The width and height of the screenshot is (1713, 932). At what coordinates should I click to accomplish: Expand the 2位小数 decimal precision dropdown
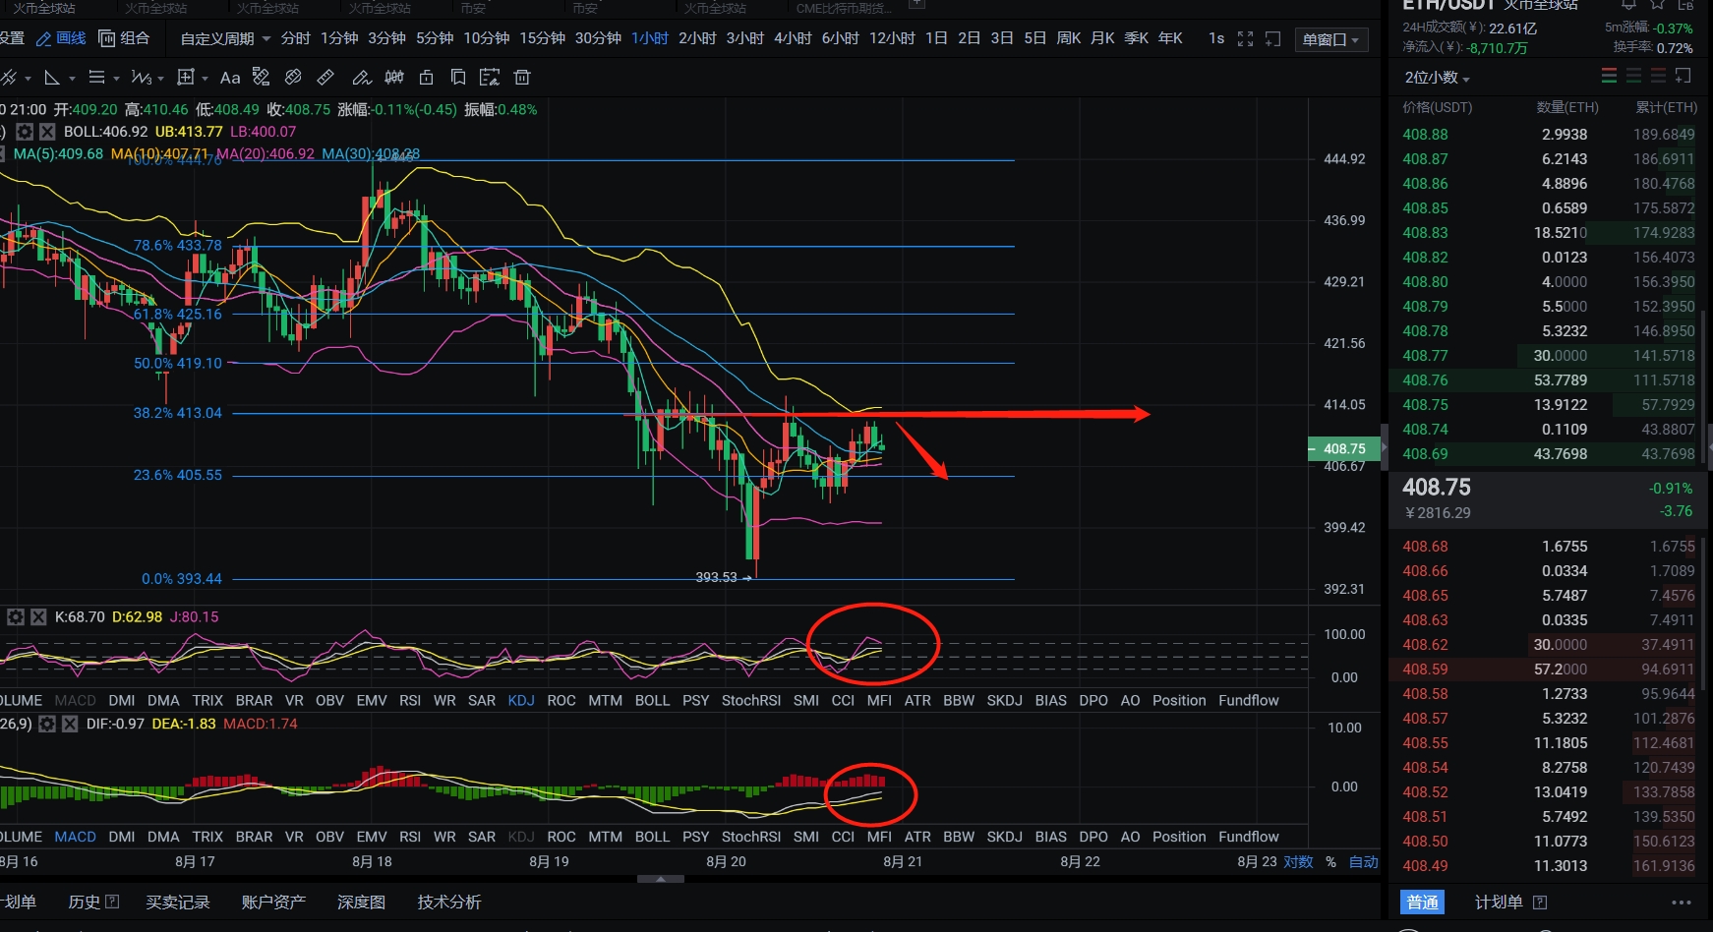click(x=1437, y=78)
